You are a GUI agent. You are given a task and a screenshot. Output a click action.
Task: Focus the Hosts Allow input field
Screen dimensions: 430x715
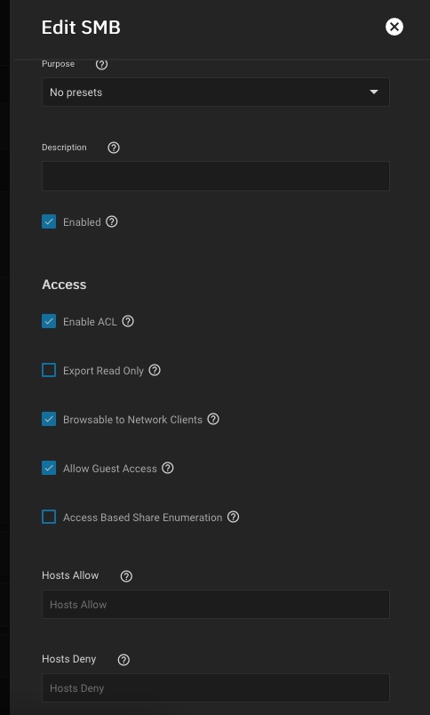[216, 605]
